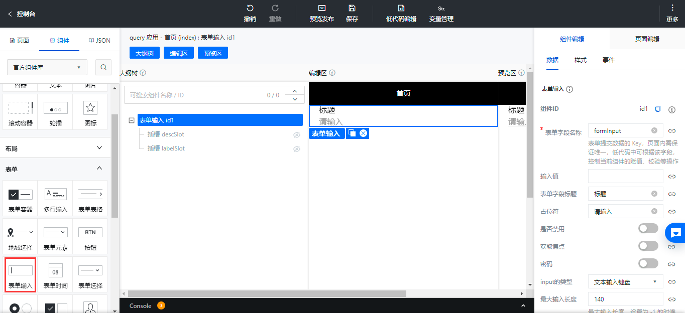Open 变量管理 variable manager
Image resolution: width=685 pixels, height=313 pixels.
(441, 14)
